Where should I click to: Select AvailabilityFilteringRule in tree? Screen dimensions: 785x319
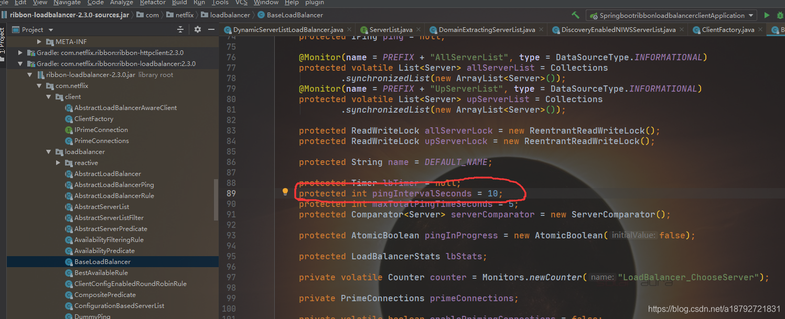tap(109, 239)
